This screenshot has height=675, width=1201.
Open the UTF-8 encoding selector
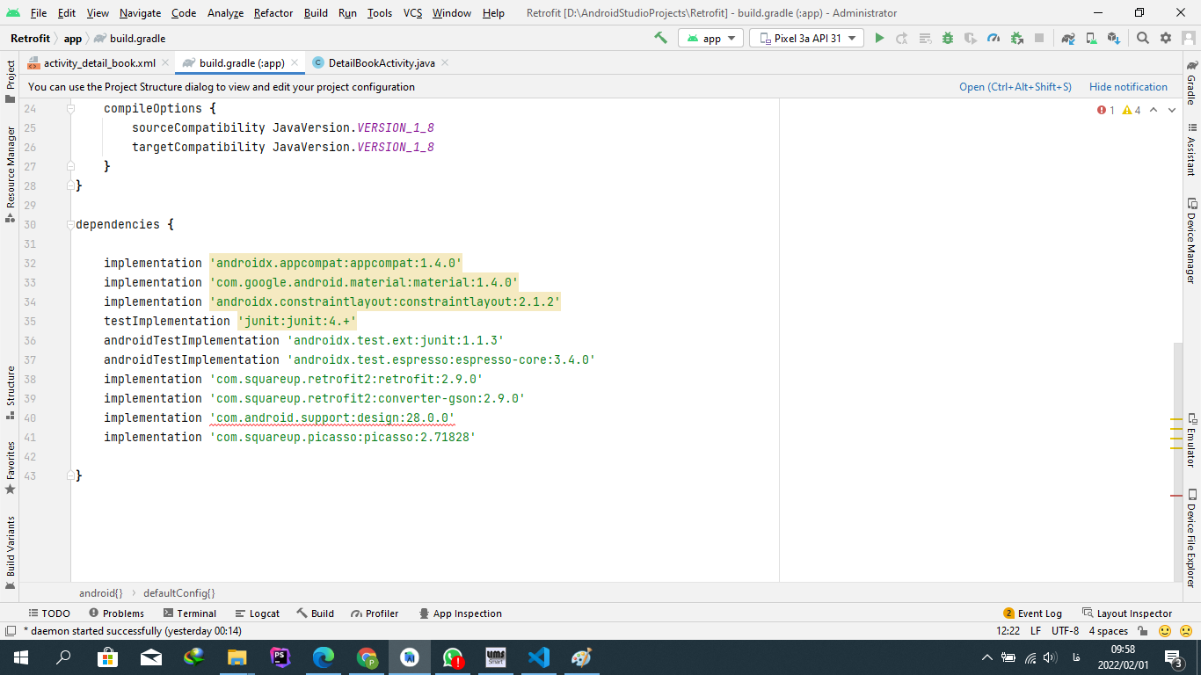[1065, 631]
